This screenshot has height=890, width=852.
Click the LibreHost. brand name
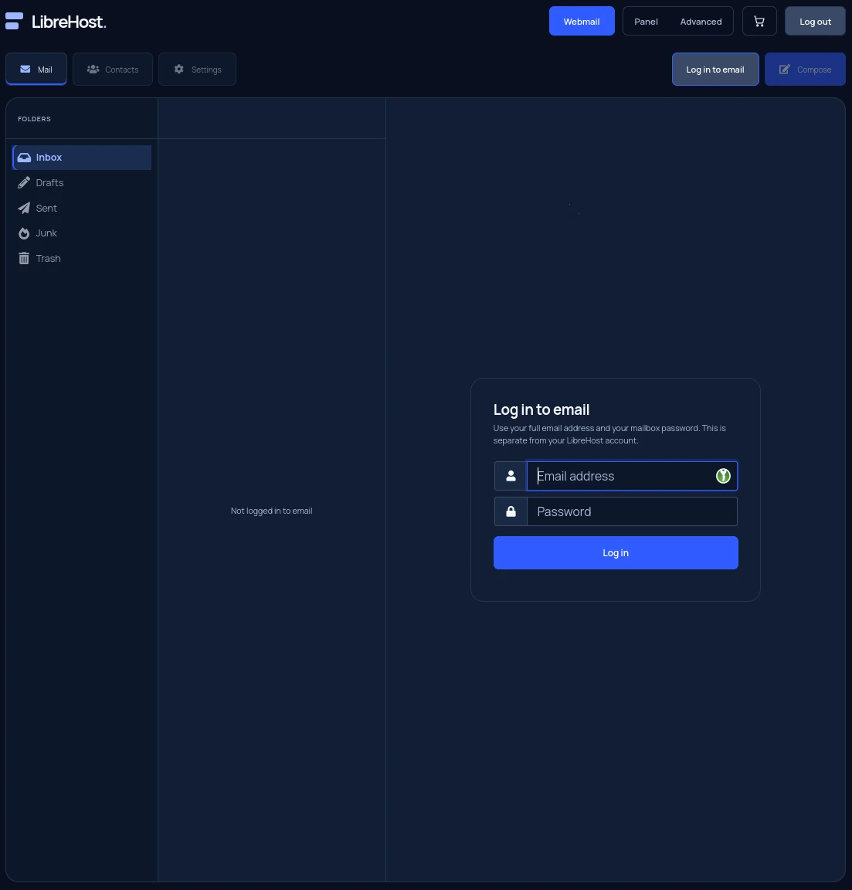click(x=69, y=22)
